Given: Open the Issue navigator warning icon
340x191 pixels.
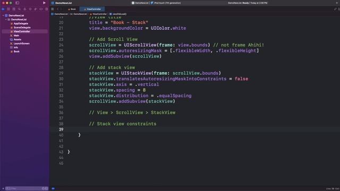Looking at the screenshot, I should 25,9.
